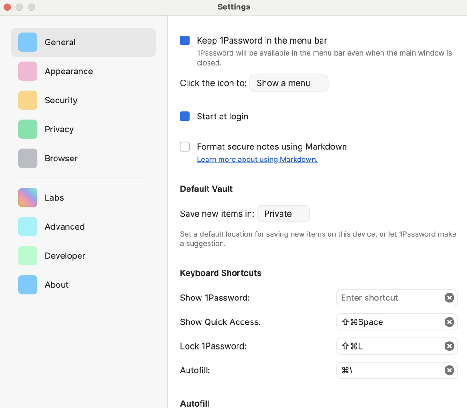The width and height of the screenshot is (467, 408).
Task: Disable Keep 1Password in the menu bar
Action: coord(185,41)
